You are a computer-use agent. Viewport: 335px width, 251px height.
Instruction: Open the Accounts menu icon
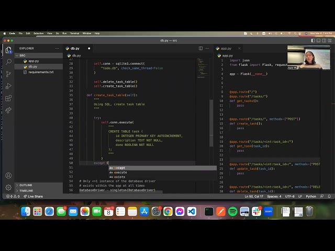click(x=8, y=176)
